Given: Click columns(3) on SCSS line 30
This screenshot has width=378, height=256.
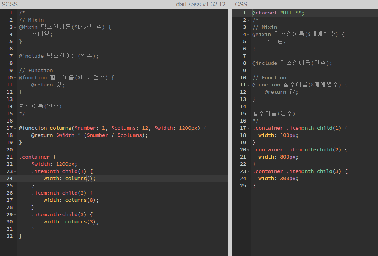Looking at the screenshot, I should (x=80, y=222).
